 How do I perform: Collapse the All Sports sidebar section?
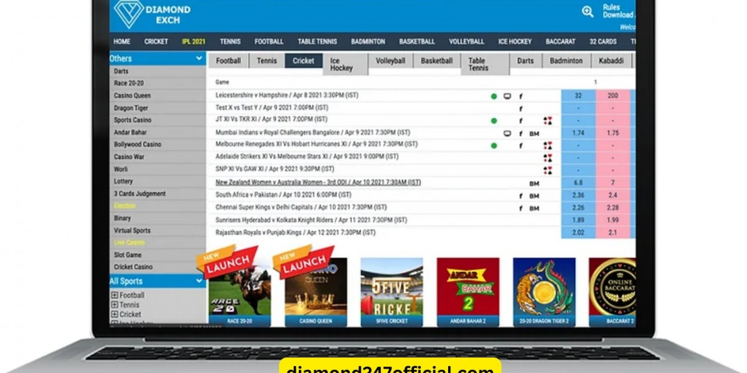[199, 281]
